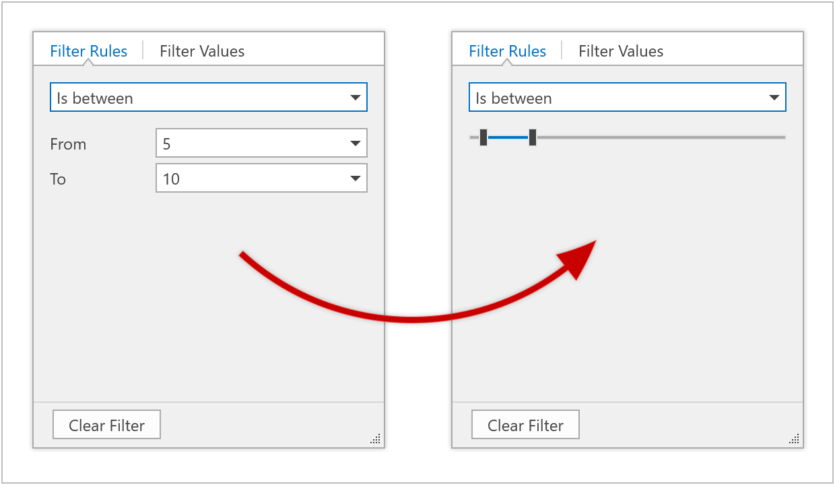The image size is (835, 485).
Task: Expand the right panel's Is between dropdown arrow
Action: [774, 98]
